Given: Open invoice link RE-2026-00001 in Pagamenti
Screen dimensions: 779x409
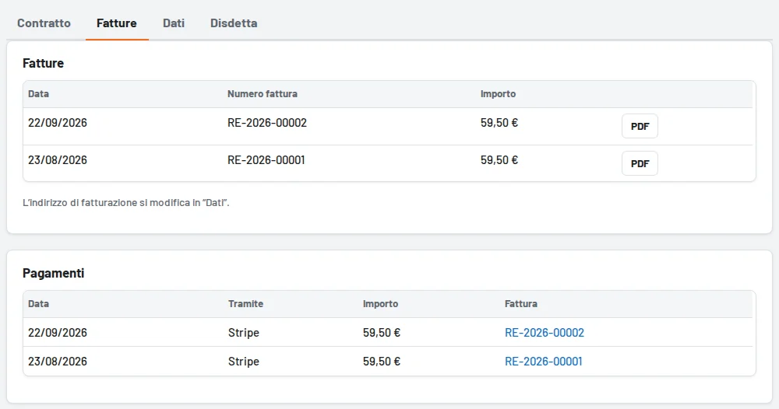Looking at the screenshot, I should pyautogui.click(x=544, y=362).
